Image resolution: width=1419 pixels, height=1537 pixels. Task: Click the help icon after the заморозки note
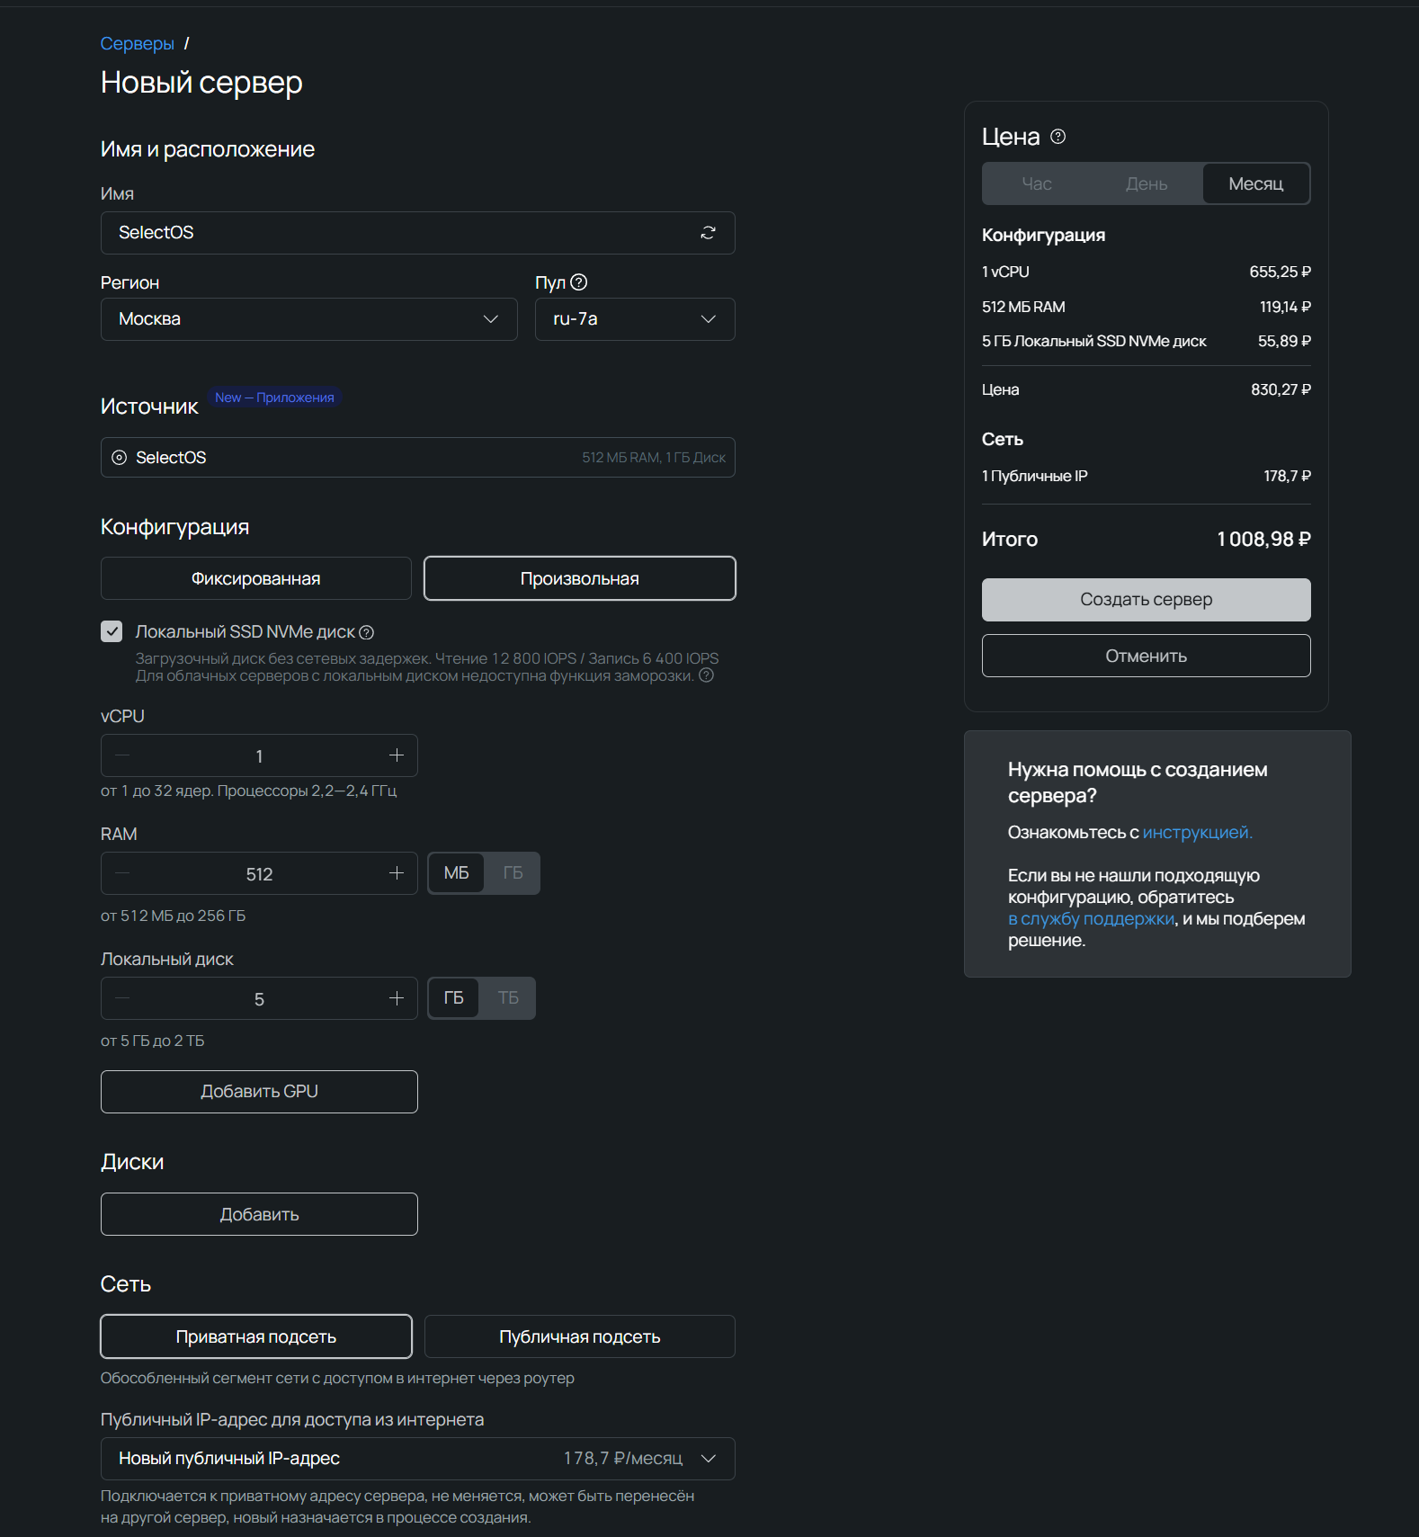click(707, 675)
